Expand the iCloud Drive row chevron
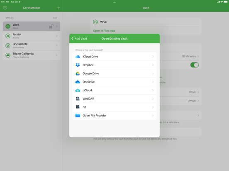Viewport: 229px width, 171px height. click(153, 57)
